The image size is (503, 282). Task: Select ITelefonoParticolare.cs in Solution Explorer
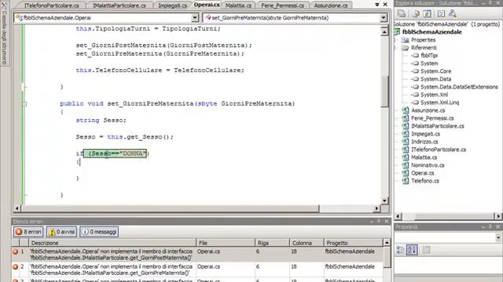[x=439, y=150]
